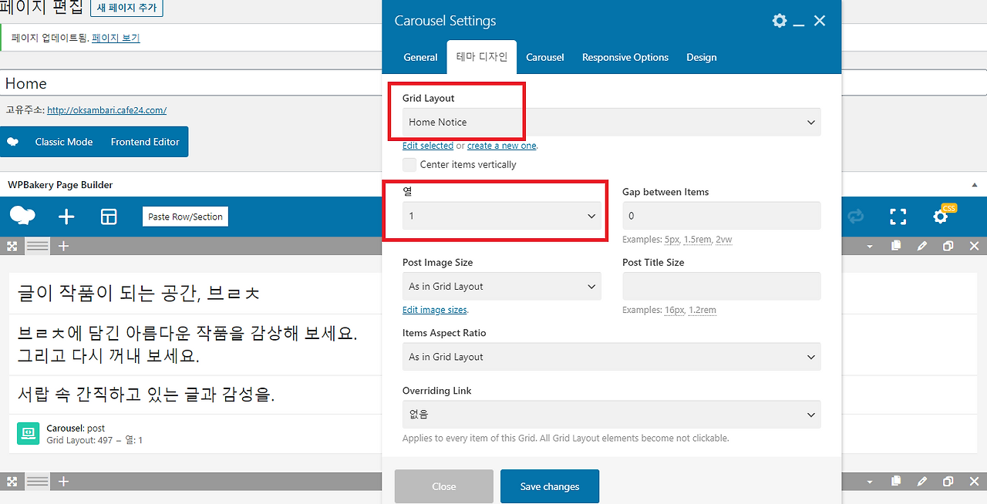Switch to Classic Mode

click(64, 142)
